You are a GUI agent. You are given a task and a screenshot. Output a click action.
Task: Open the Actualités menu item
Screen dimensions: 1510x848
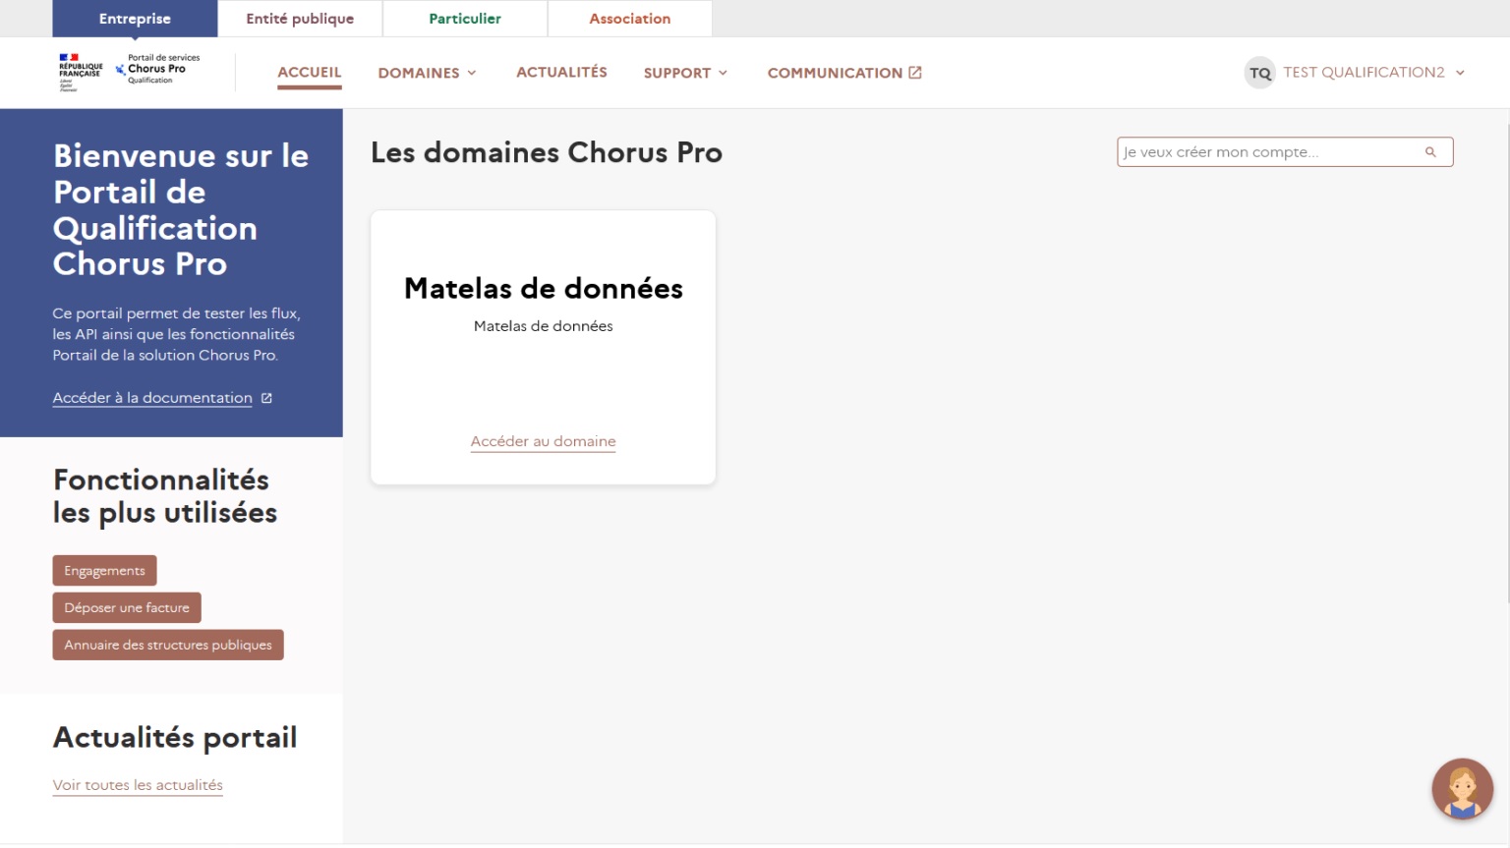click(x=561, y=73)
